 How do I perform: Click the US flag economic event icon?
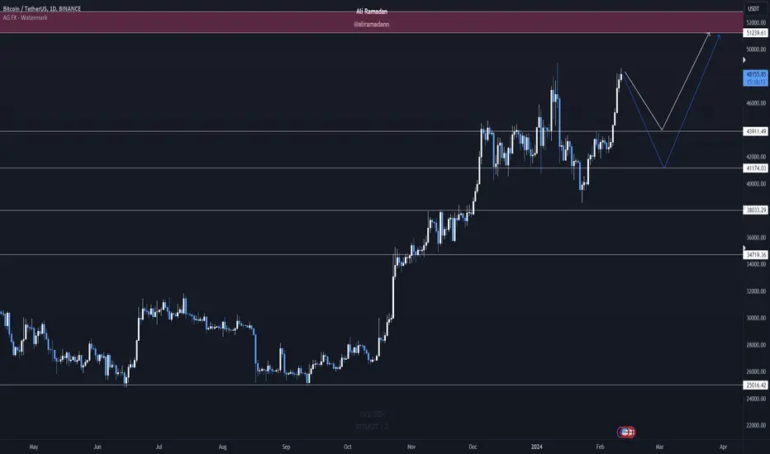625,433
